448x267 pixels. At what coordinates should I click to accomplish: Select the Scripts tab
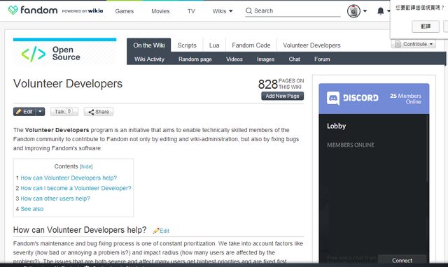(187, 45)
